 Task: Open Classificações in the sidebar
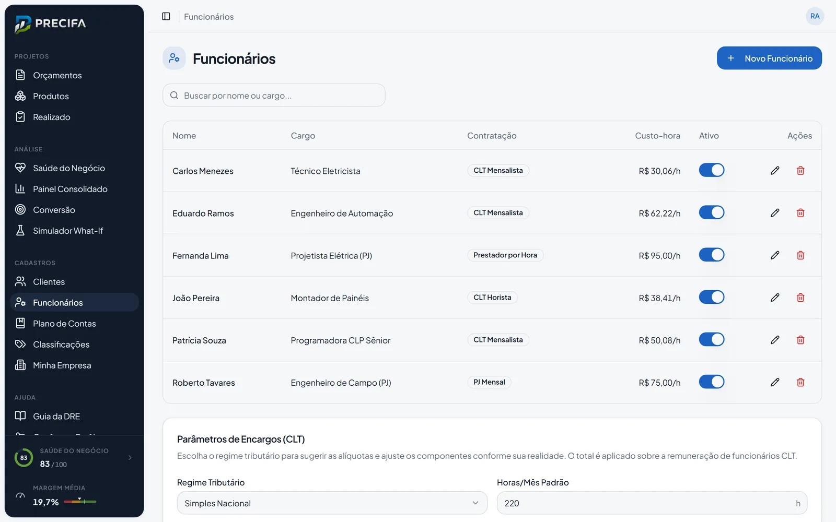coord(74,345)
